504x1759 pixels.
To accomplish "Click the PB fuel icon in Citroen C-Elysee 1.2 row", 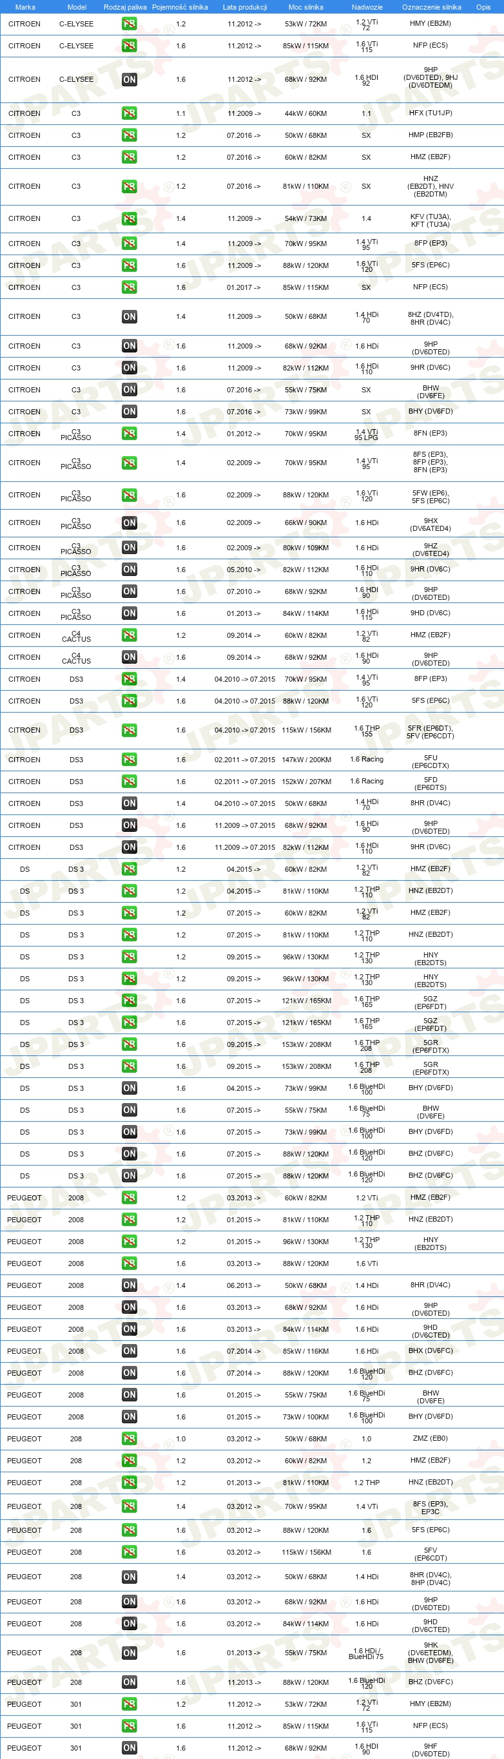I will click(129, 24).
